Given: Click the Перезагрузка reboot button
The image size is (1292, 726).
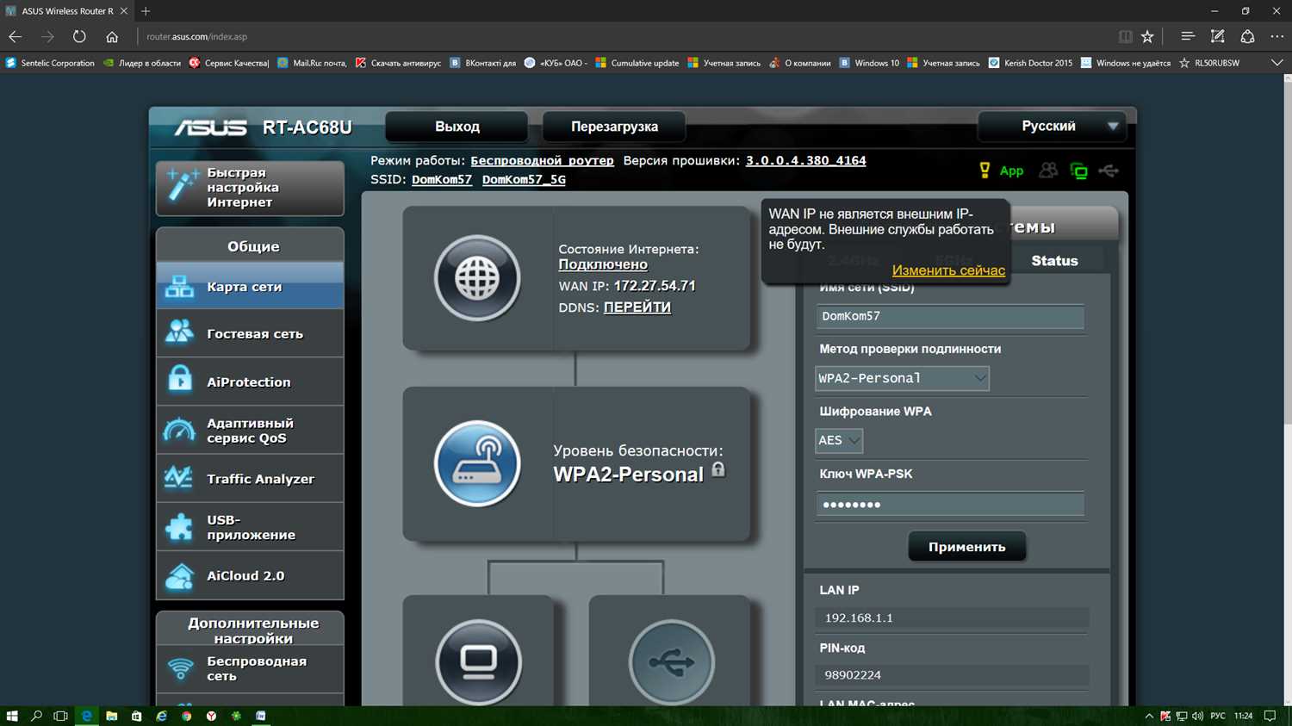Looking at the screenshot, I should (x=614, y=127).
